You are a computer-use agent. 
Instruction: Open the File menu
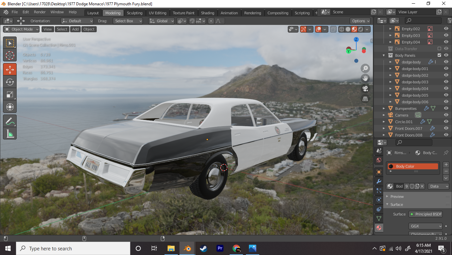click(15, 12)
